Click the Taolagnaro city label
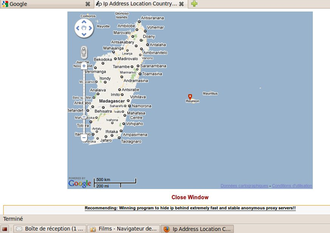The height and width of the screenshot is (233, 330). click(x=131, y=142)
